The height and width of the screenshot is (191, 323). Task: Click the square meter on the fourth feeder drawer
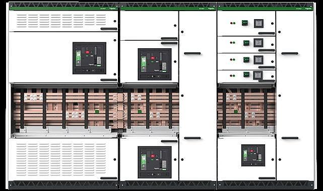click(x=258, y=75)
